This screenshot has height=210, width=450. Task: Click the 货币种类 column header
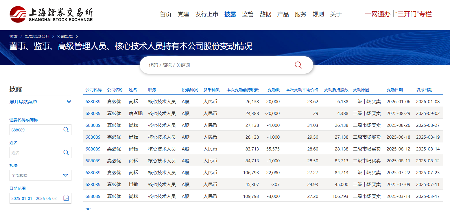(x=211, y=90)
